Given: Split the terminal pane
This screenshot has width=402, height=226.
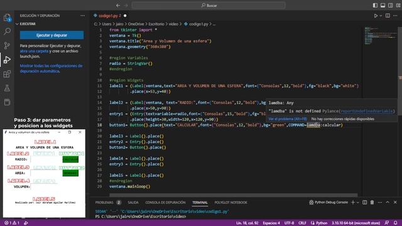Looking at the screenshot, I should (x=364, y=202).
